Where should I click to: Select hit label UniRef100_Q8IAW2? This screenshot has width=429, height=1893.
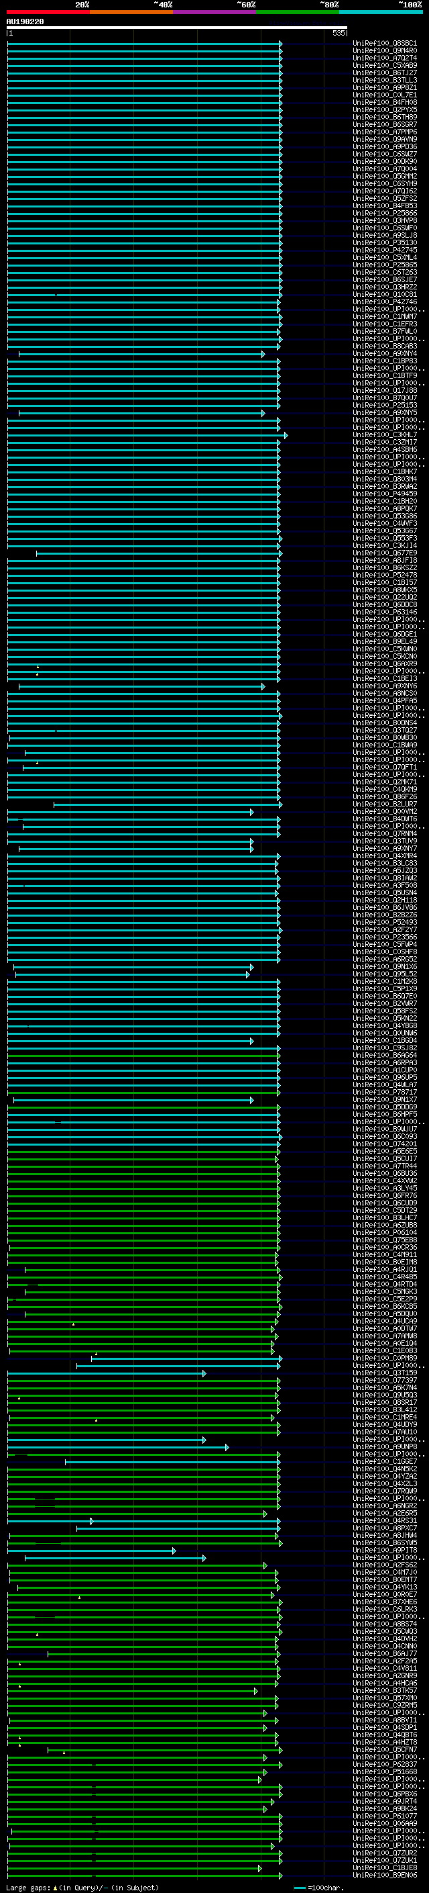(x=385, y=878)
